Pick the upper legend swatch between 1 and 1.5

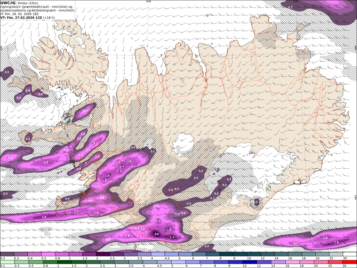pyautogui.click(x=75, y=254)
